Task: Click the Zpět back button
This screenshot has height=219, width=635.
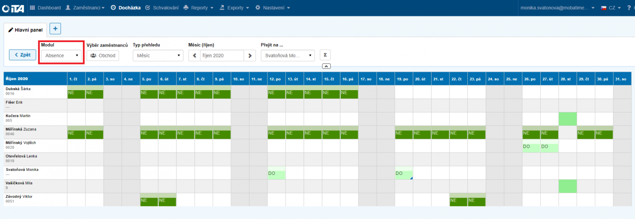Action: [22, 55]
